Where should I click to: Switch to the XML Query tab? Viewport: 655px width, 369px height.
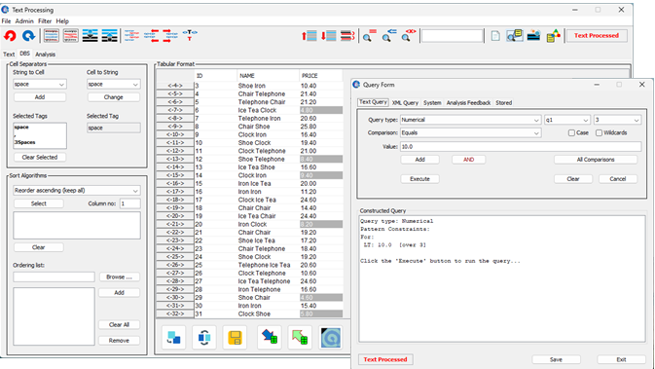point(405,103)
